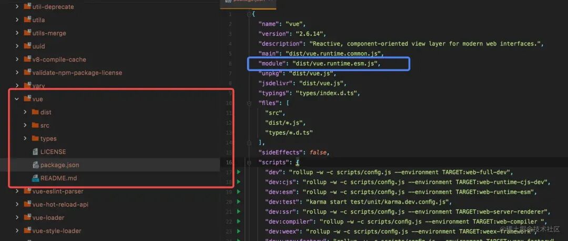
Task: Select the utila folder name
Action: tap(39, 19)
